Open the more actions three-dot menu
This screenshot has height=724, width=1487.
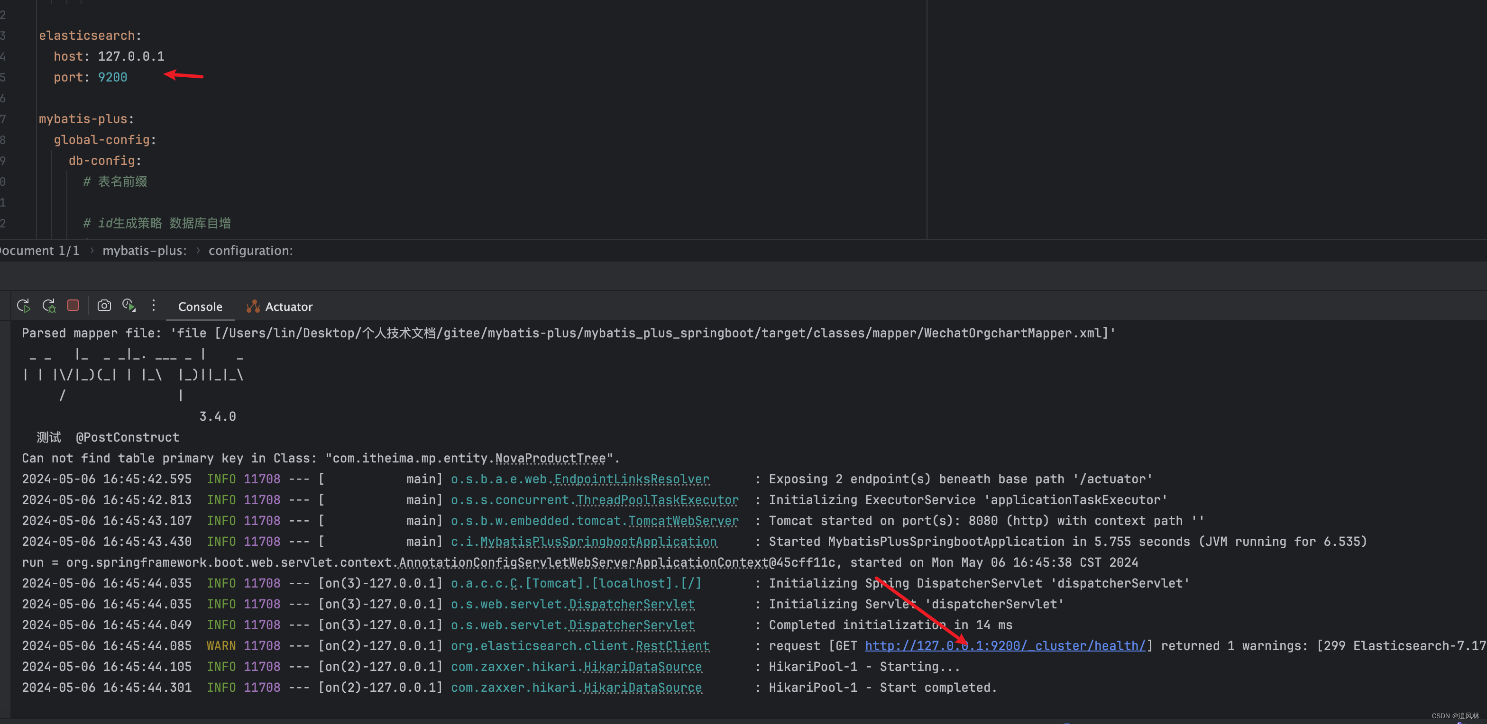click(x=153, y=305)
